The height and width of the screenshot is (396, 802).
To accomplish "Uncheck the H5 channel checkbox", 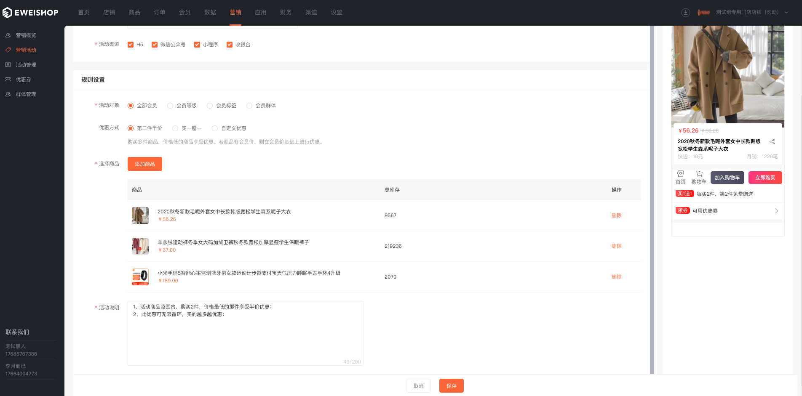I will tap(131, 45).
